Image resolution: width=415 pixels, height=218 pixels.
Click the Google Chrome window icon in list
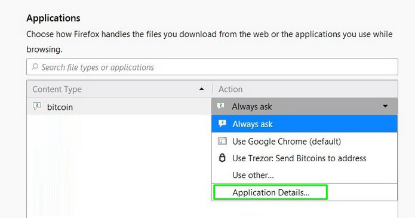[x=222, y=141]
